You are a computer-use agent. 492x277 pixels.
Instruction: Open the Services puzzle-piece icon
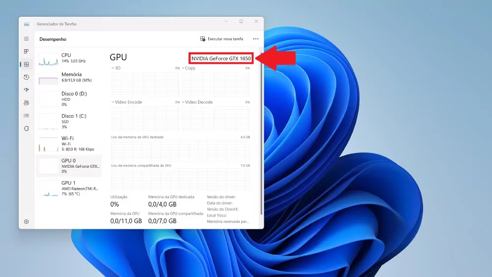26,128
